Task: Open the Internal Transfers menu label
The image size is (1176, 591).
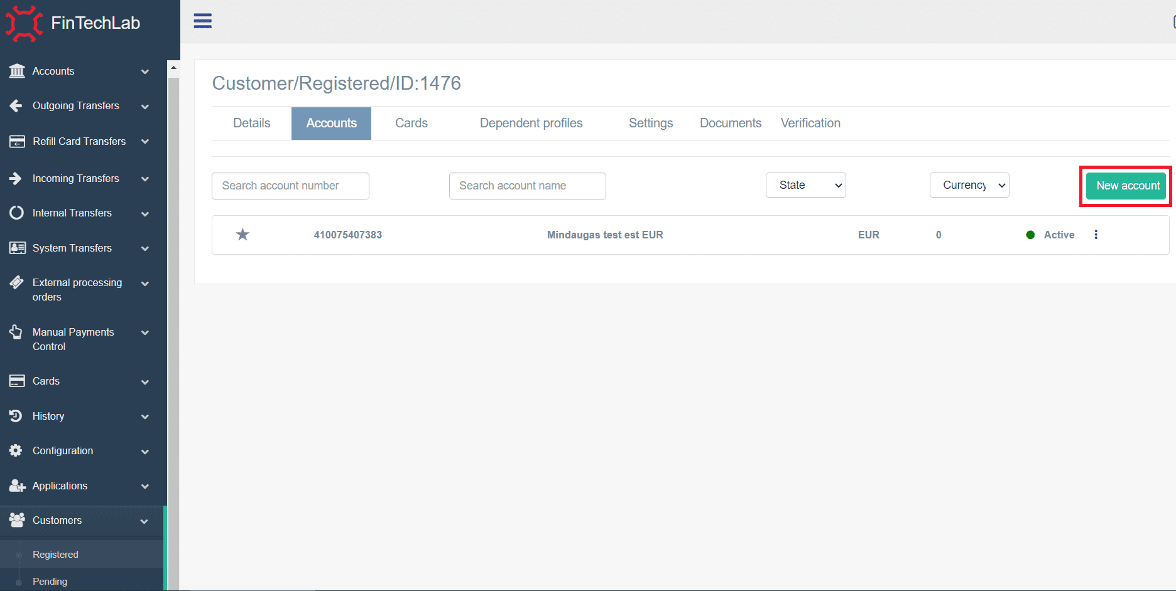Action: tap(72, 213)
